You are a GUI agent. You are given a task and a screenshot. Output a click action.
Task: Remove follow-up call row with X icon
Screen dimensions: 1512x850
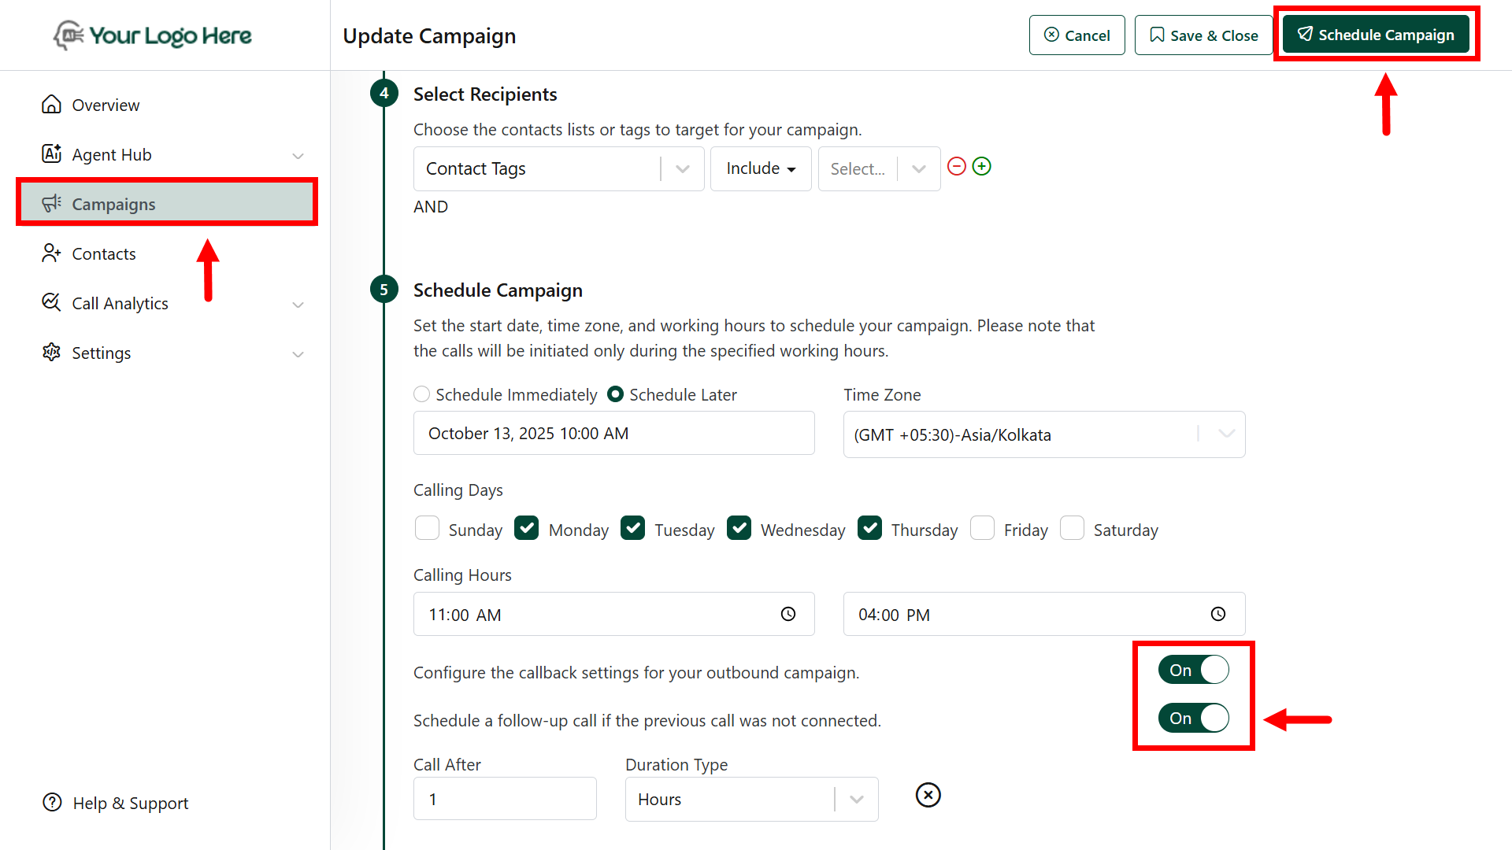928,796
